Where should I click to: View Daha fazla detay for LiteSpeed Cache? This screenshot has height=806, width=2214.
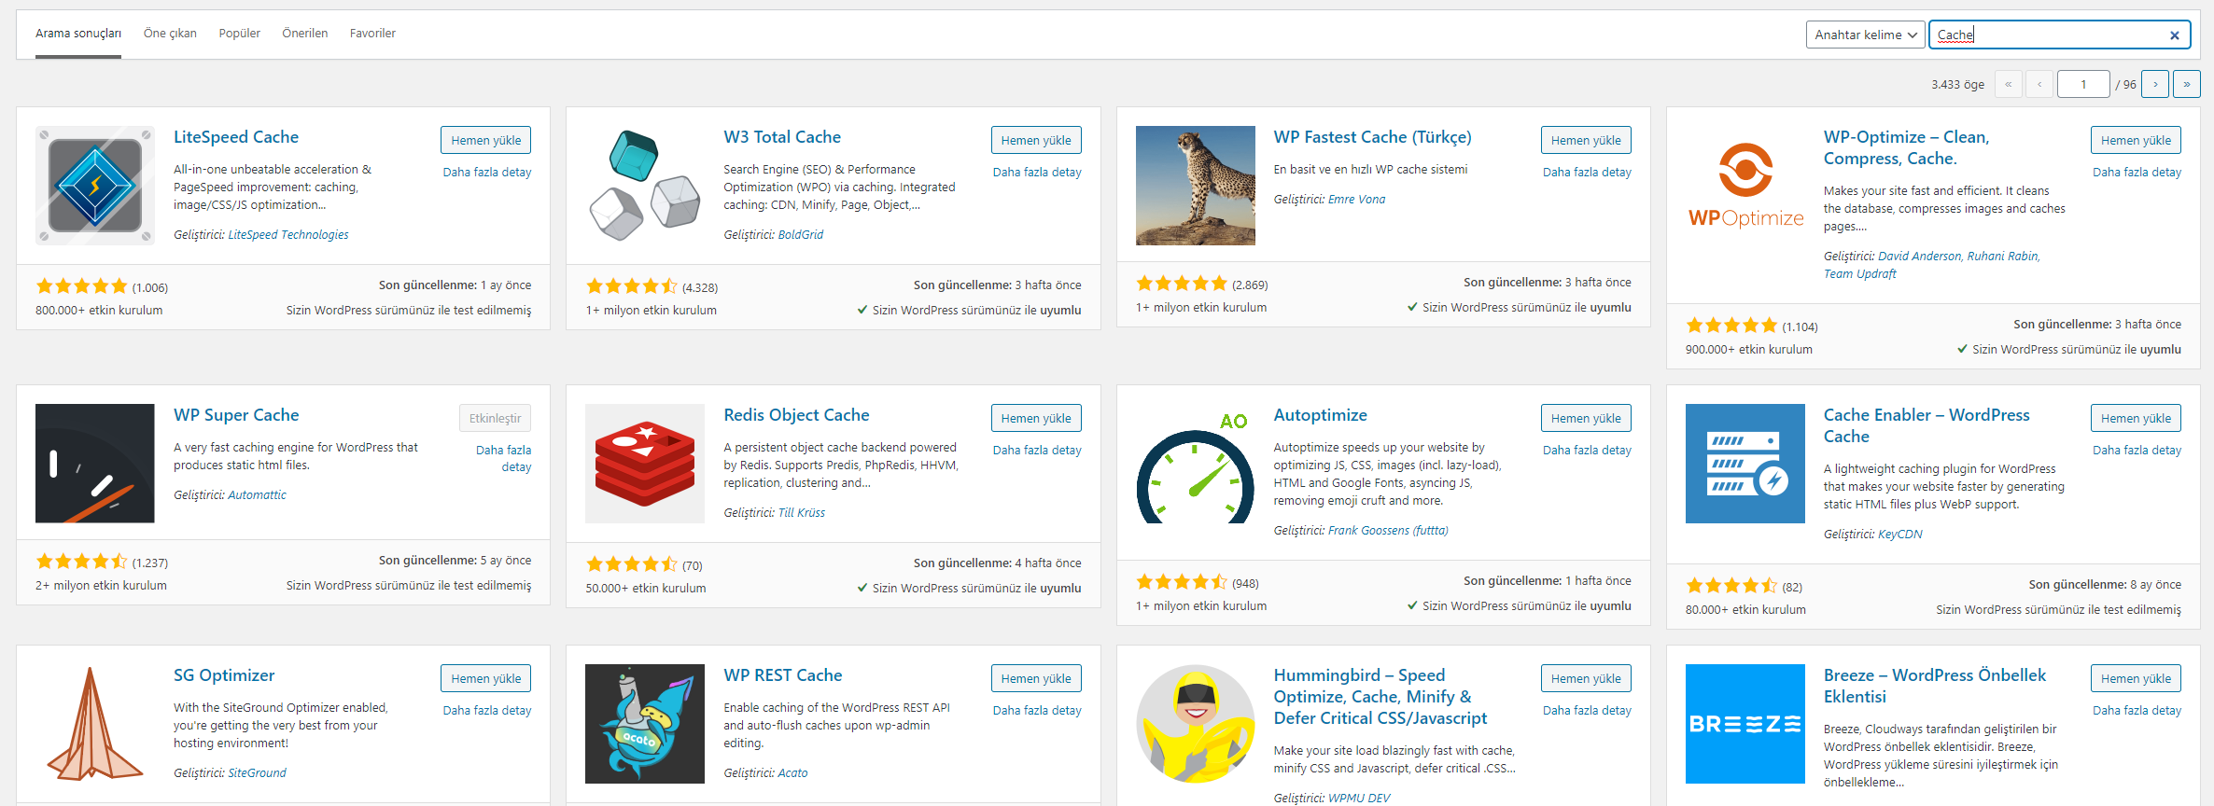[x=487, y=173]
